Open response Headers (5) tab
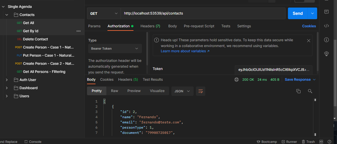 point(128,80)
